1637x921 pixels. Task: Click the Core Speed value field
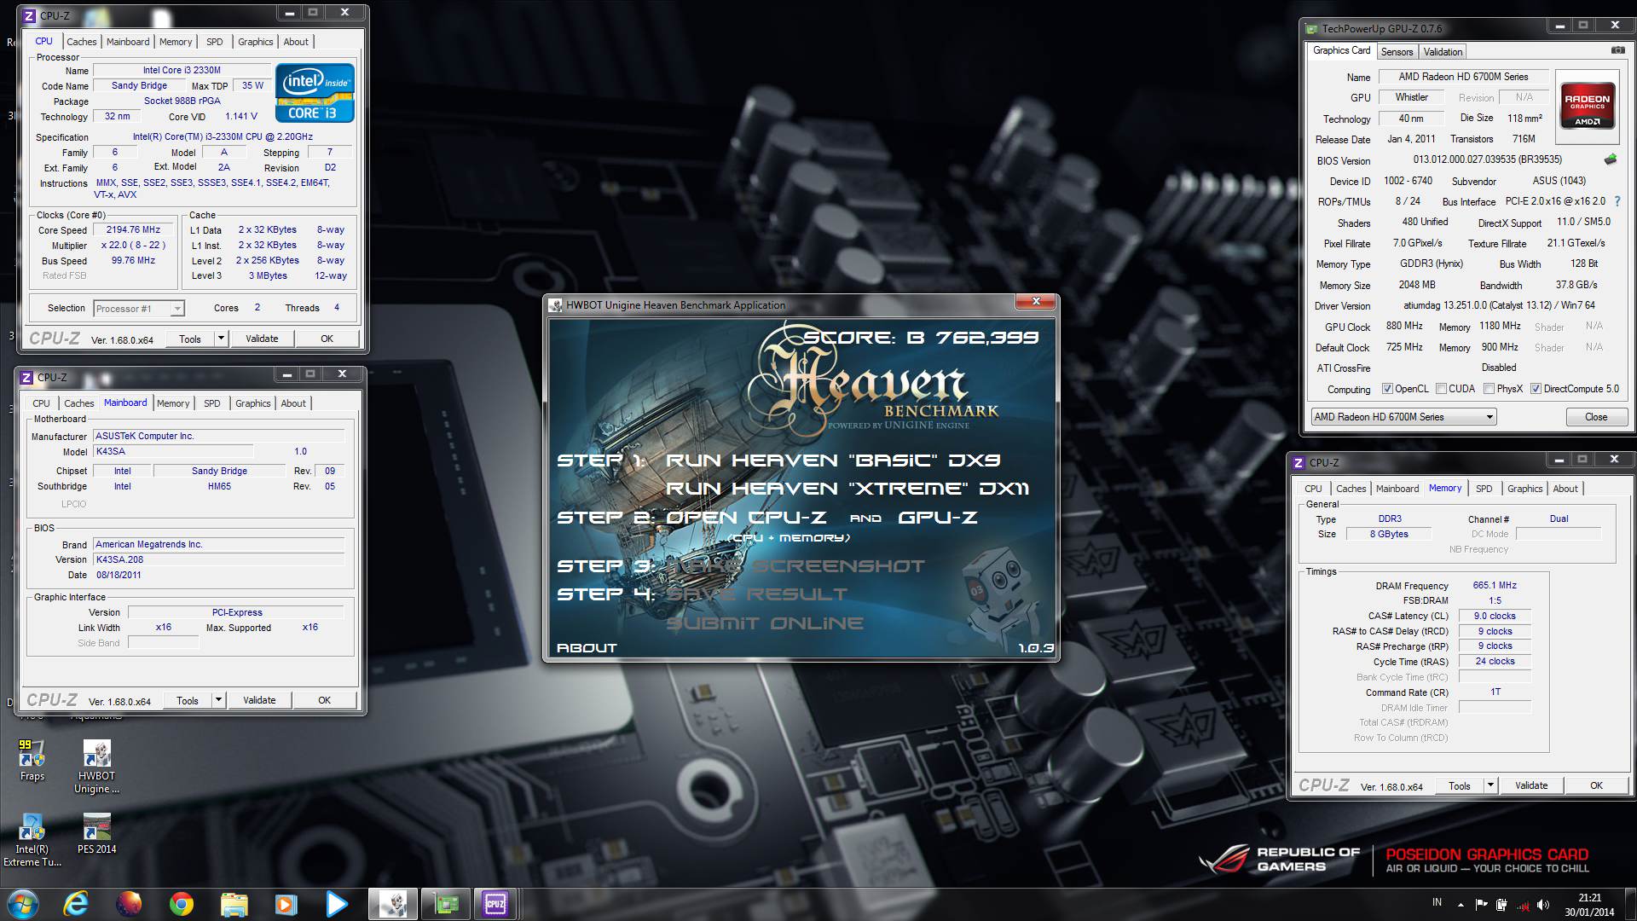pos(133,230)
